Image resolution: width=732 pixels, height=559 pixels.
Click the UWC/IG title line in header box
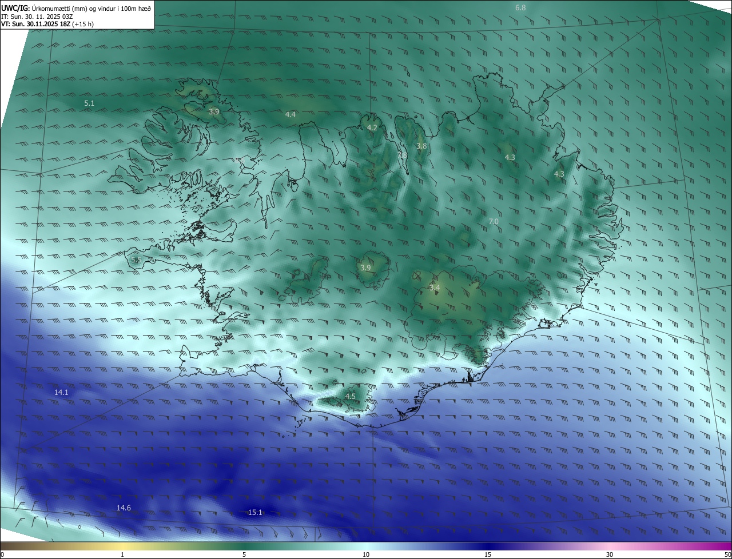tap(75, 8)
